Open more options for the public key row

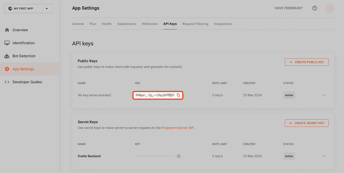point(324,95)
